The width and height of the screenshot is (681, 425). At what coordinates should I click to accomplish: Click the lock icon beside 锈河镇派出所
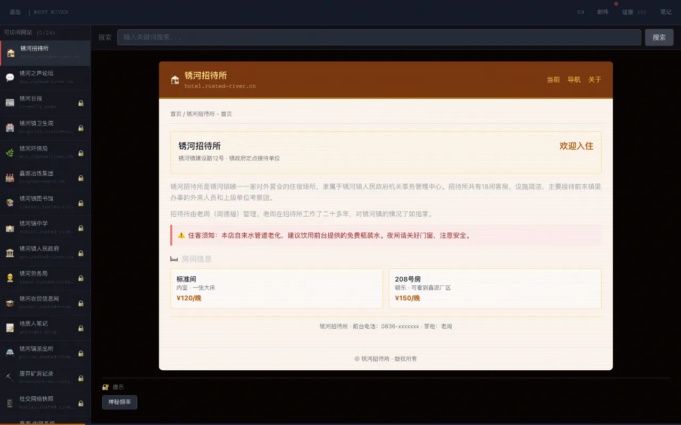(x=81, y=353)
